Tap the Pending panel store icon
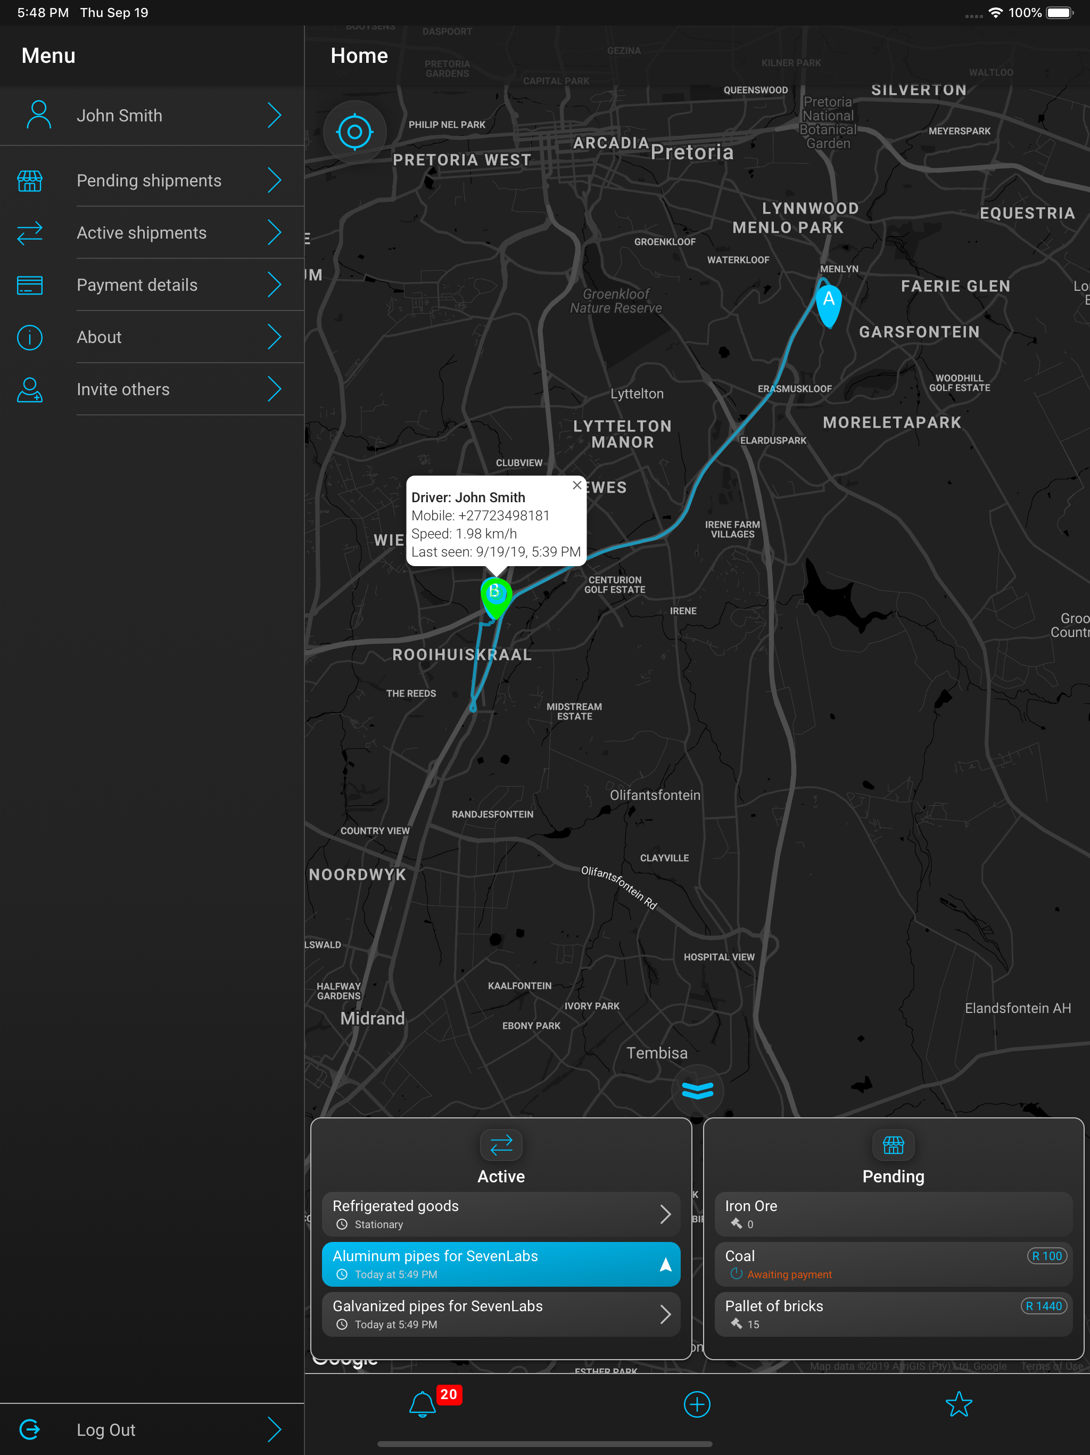Image resolution: width=1090 pixels, height=1455 pixels. [x=893, y=1145]
